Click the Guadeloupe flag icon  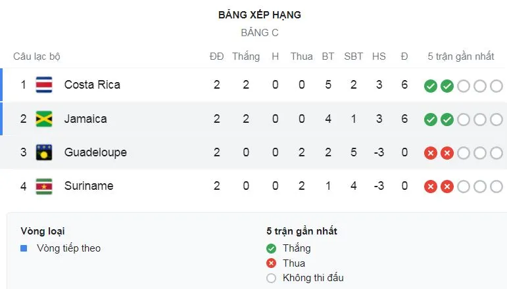(44, 152)
